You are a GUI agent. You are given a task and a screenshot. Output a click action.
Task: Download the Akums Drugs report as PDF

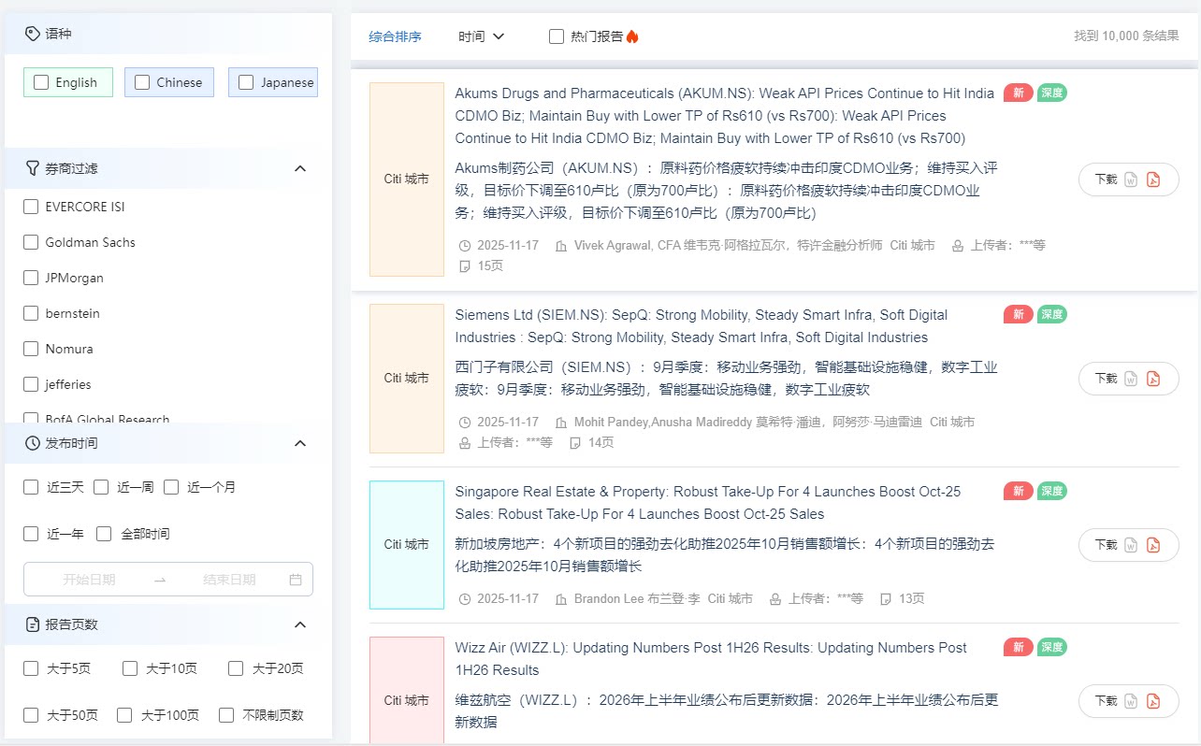click(x=1153, y=179)
